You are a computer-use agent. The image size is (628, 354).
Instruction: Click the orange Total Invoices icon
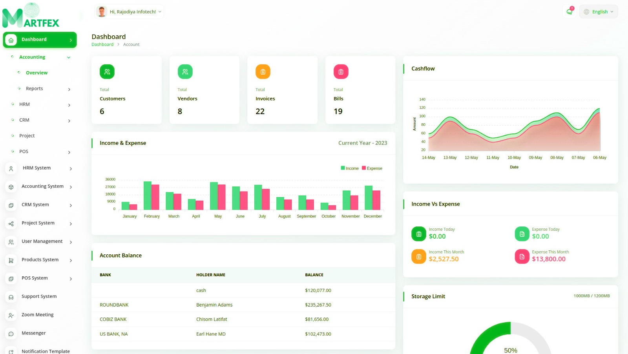coord(263,72)
